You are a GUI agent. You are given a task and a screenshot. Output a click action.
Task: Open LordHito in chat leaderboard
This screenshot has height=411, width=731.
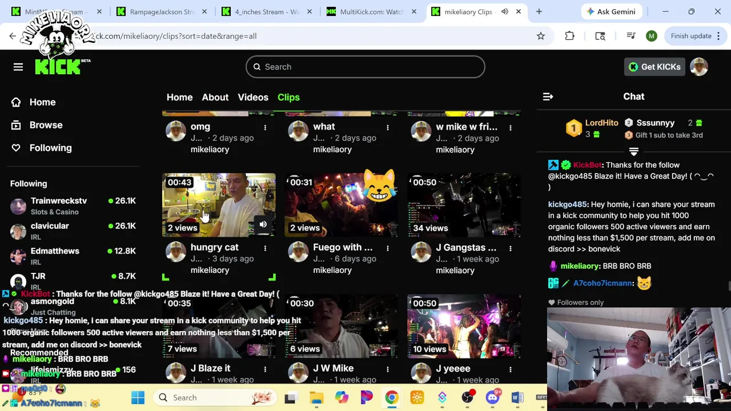click(601, 123)
